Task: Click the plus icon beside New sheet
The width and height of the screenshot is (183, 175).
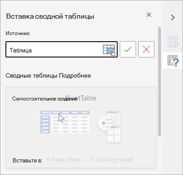Action: point(48,159)
